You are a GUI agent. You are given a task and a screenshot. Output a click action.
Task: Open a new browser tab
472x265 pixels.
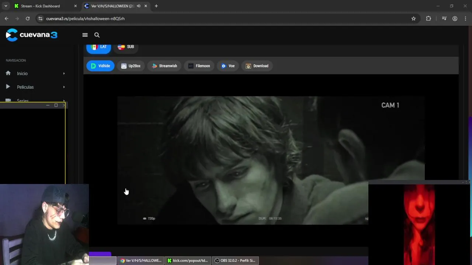coord(156,6)
